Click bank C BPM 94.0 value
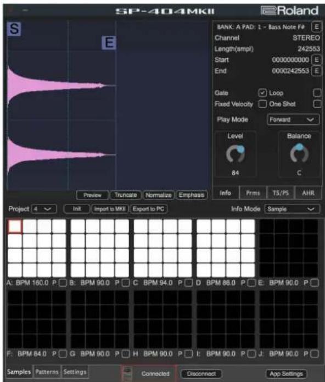 tap(158, 283)
